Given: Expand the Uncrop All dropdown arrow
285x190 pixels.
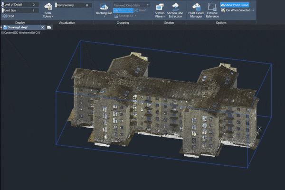Looking at the screenshot, I should click(135, 16).
